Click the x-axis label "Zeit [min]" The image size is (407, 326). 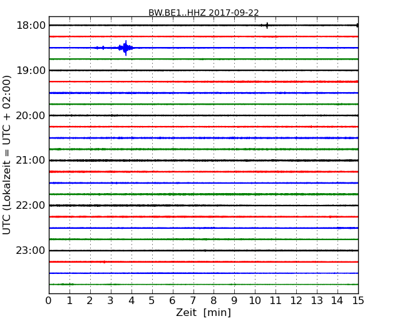pyautogui.click(x=203, y=312)
